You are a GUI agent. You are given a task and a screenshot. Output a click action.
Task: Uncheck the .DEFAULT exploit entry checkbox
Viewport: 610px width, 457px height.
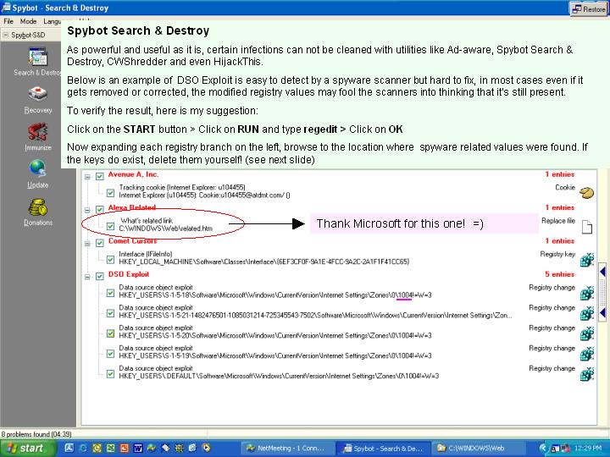pyautogui.click(x=110, y=373)
